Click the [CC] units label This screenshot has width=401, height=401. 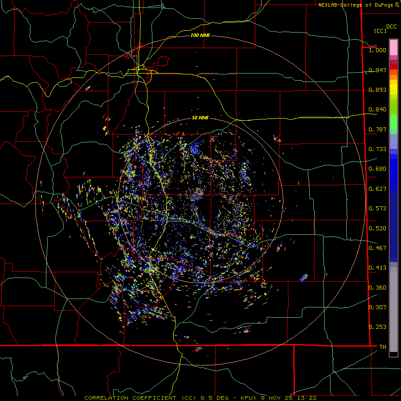coord(380,31)
